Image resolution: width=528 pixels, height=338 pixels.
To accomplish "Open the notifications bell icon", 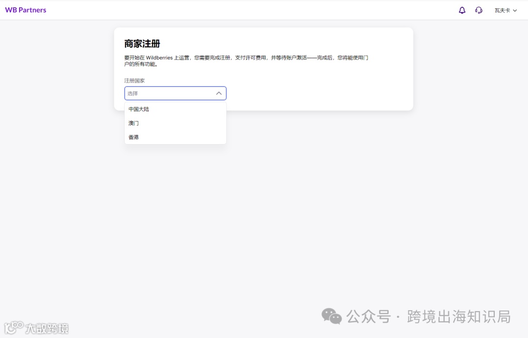I will coord(462,10).
